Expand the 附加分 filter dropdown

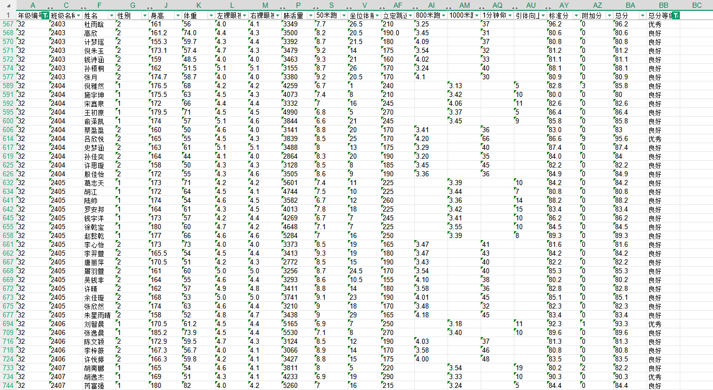point(609,16)
